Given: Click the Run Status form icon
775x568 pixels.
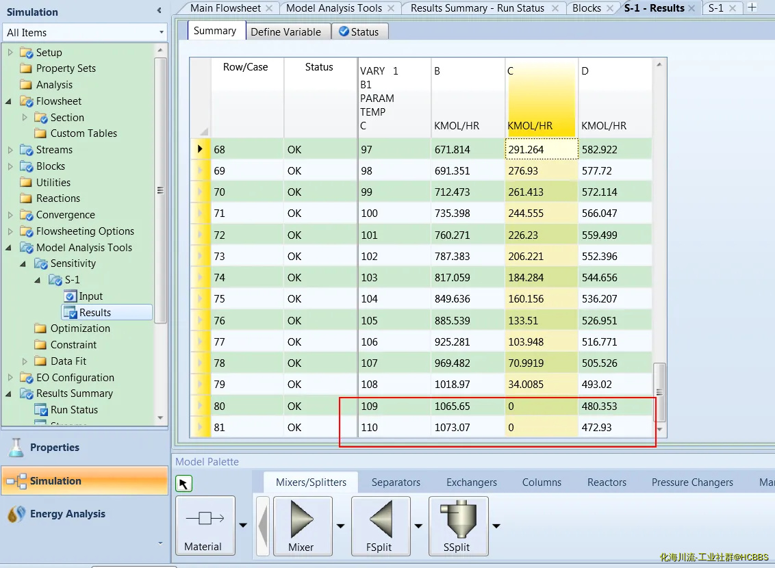Looking at the screenshot, I should (x=40, y=410).
